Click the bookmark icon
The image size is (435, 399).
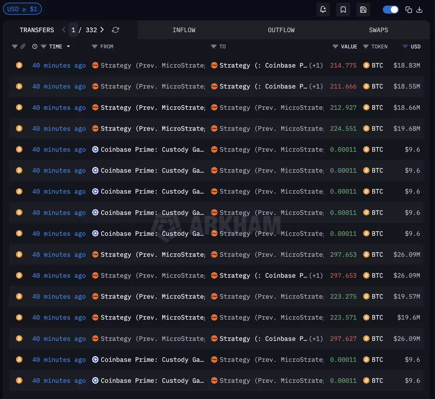(343, 10)
